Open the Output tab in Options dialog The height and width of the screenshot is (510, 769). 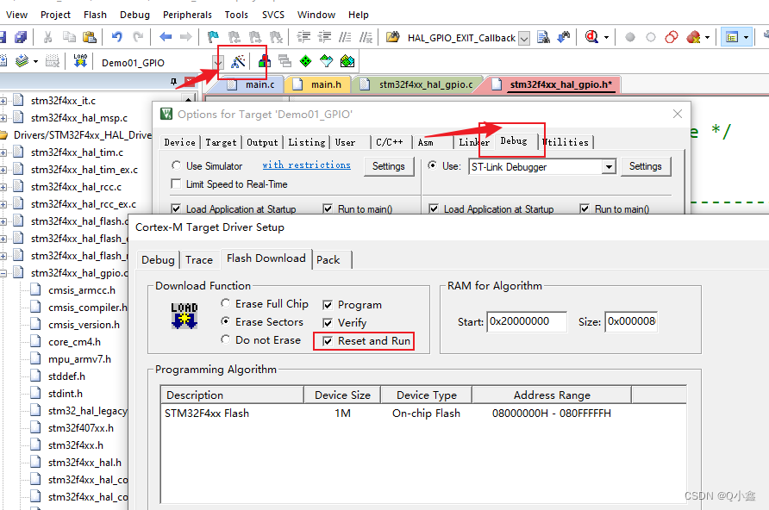click(x=262, y=142)
